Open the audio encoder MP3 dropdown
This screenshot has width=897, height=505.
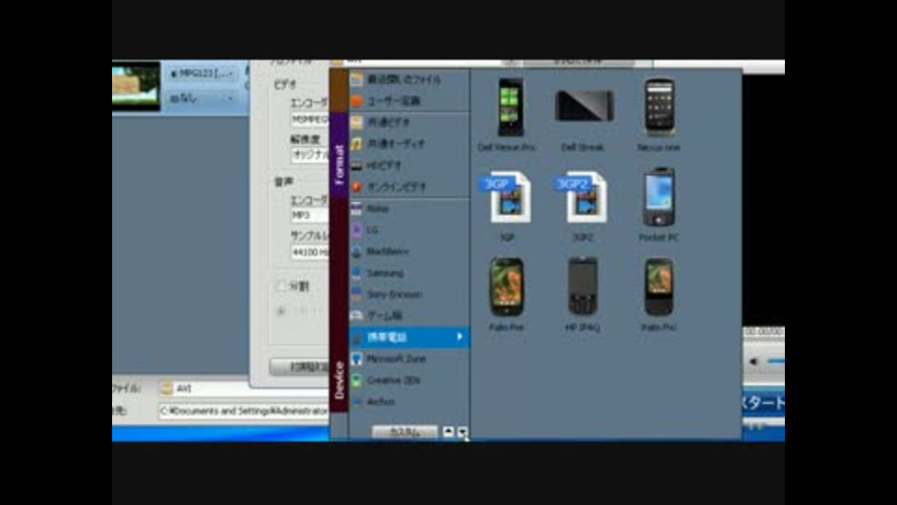[x=310, y=215]
